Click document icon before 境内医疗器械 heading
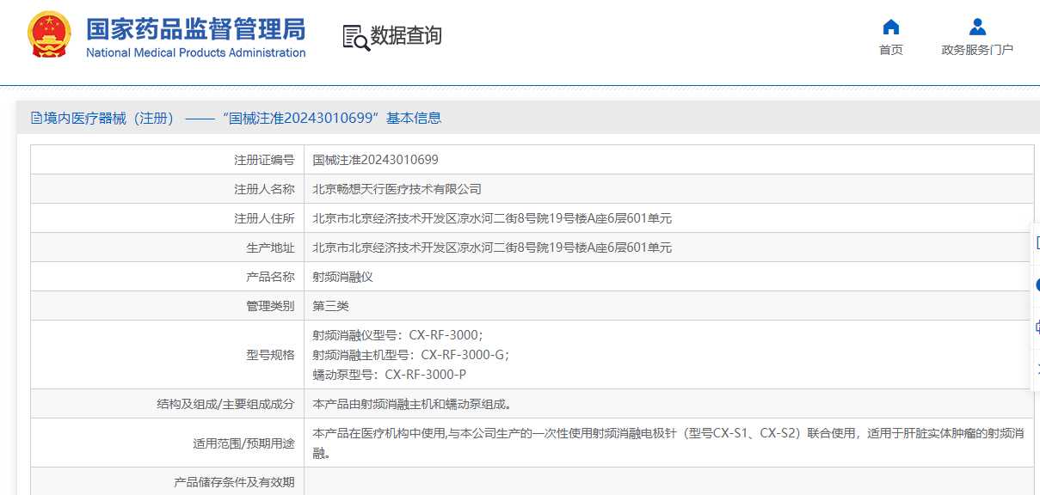This screenshot has height=495, width=1040. pyautogui.click(x=36, y=119)
